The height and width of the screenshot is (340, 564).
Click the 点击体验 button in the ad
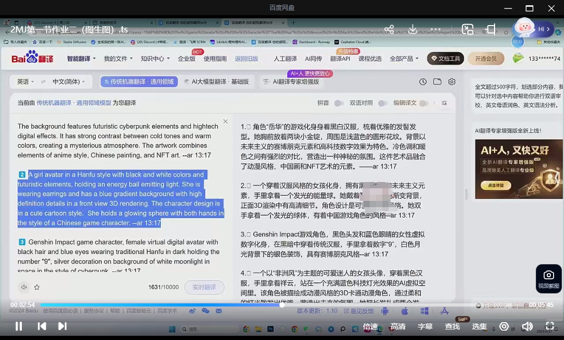point(496,185)
